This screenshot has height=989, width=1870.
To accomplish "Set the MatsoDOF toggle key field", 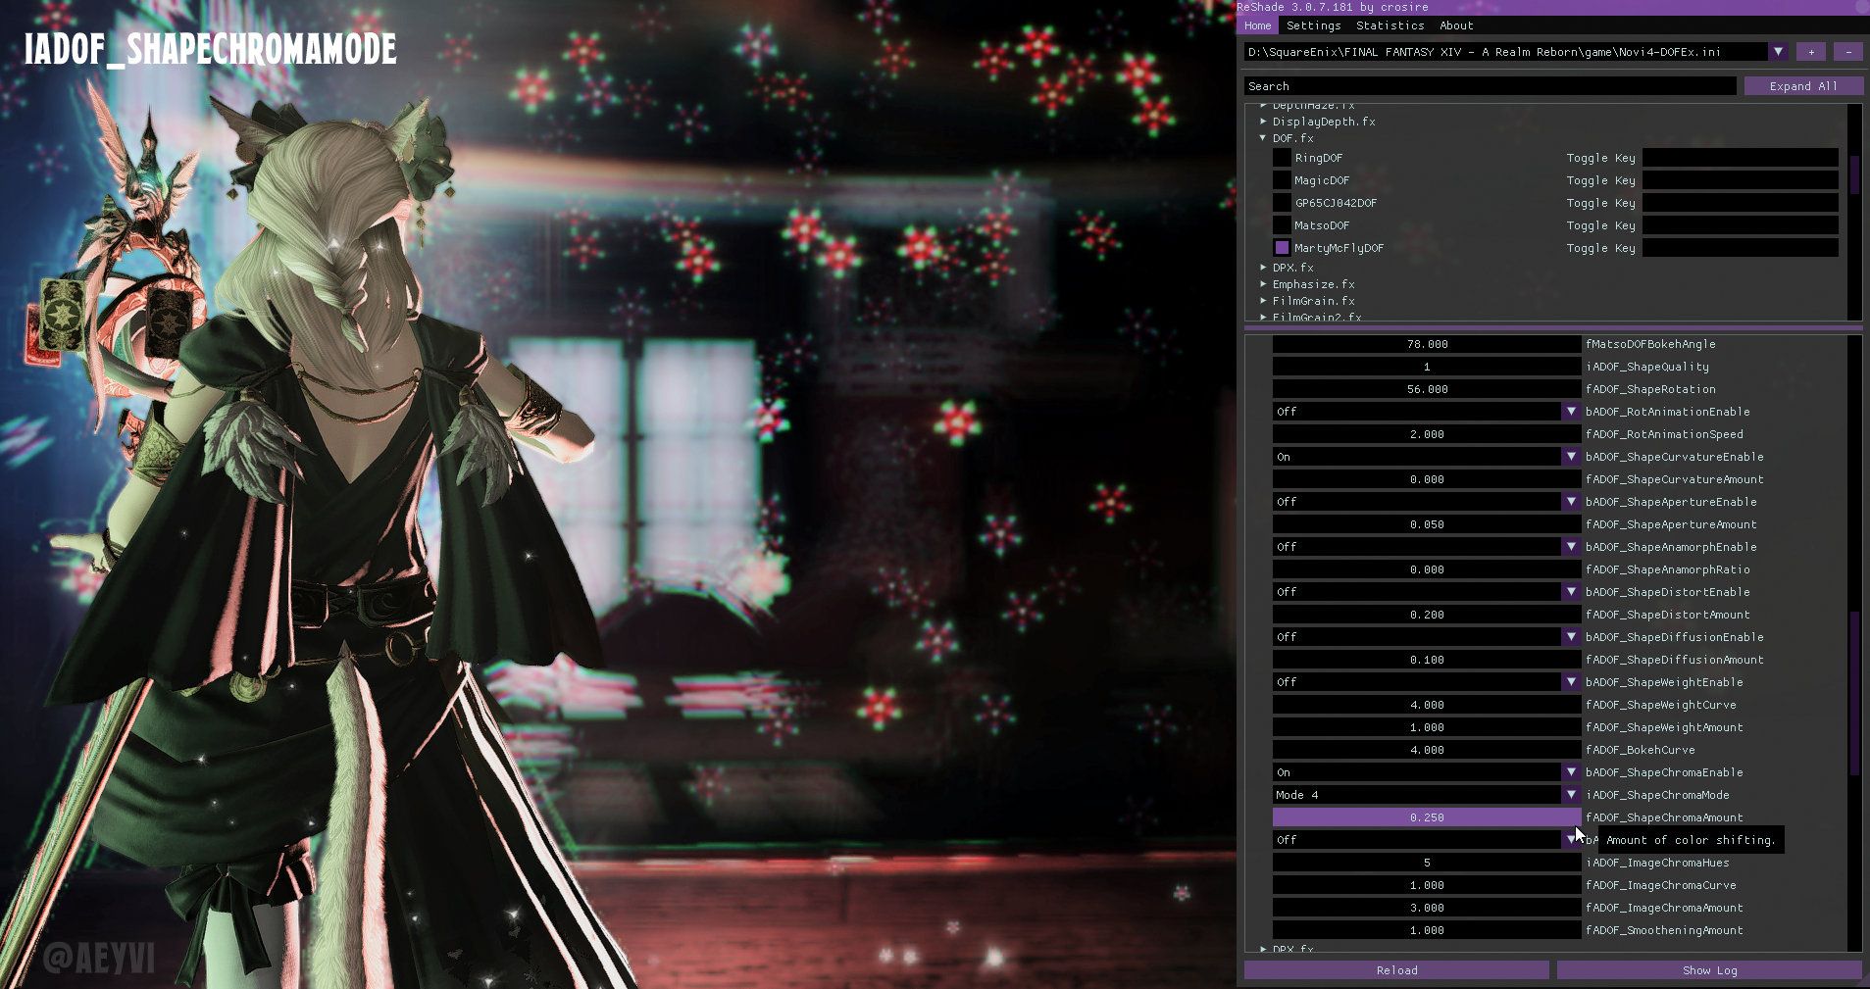I will [x=1741, y=225].
